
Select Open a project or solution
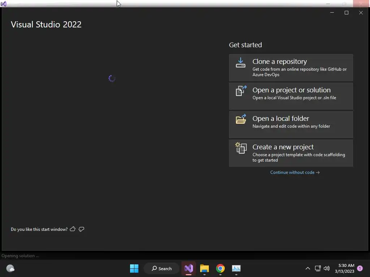291,96
